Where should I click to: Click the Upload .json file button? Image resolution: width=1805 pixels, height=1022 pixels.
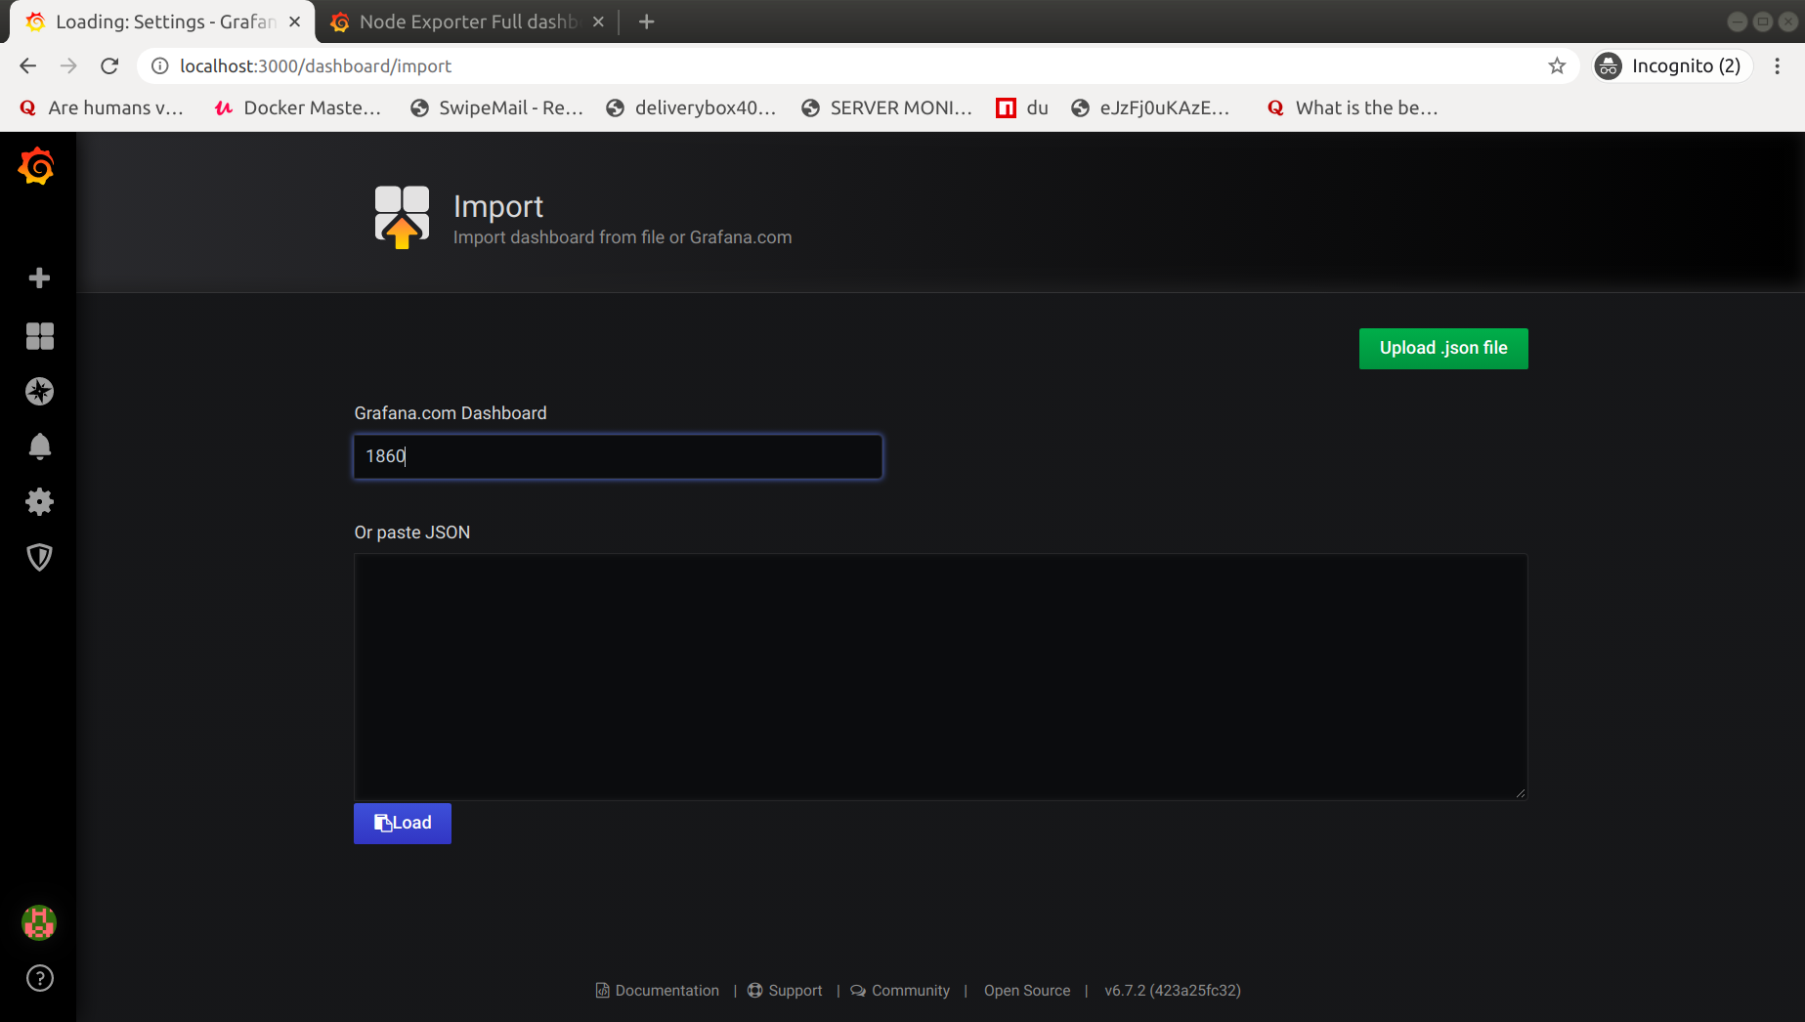[x=1443, y=348]
